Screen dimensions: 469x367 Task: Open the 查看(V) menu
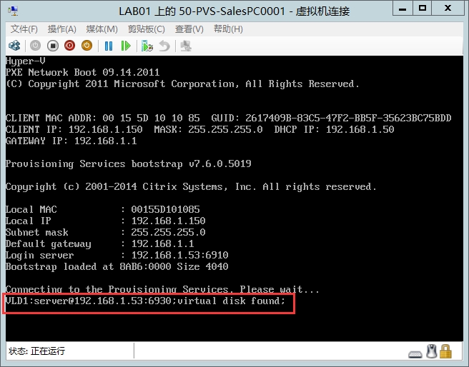(189, 29)
